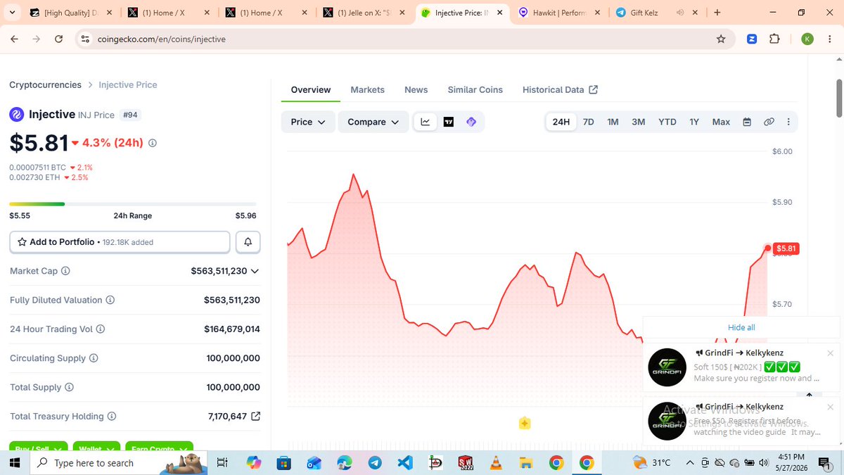
Task: Open the Soft 150$ GrindFi notification
Action: pos(741,366)
